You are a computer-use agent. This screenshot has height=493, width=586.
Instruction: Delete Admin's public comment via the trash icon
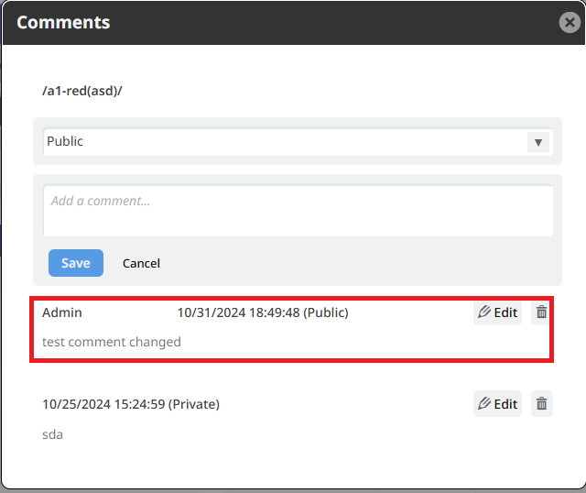(x=541, y=312)
